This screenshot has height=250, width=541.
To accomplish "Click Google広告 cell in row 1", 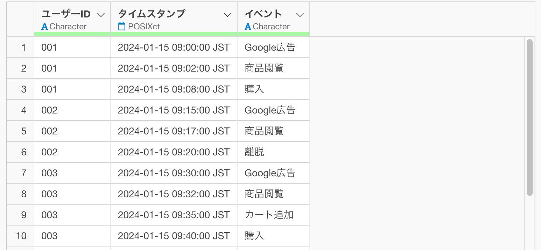I will click(270, 47).
